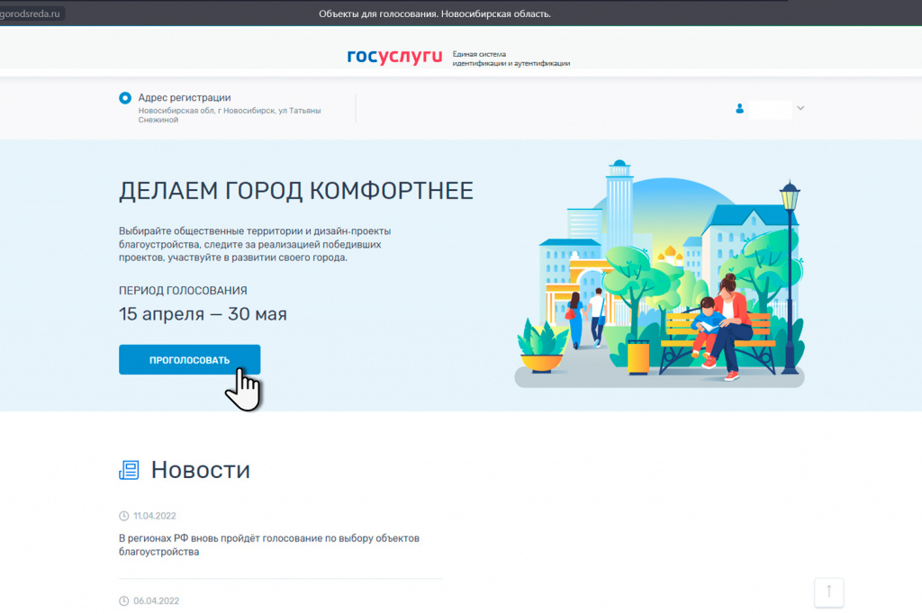Click the ДЕЛАЕМ ГОРОД КОМФОРТНЕЕ heading
The width and height of the screenshot is (922, 614).
295,191
